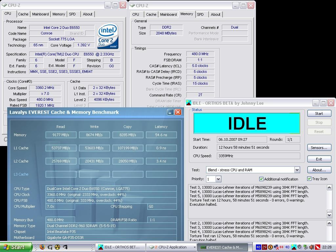The width and height of the screenshot is (336, 252).
Task: Open the Test type dropdown in Orthos
Action: (x=297, y=170)
